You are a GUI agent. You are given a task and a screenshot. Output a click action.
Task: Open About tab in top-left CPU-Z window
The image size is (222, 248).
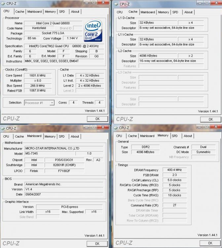[x=75, y=12]
